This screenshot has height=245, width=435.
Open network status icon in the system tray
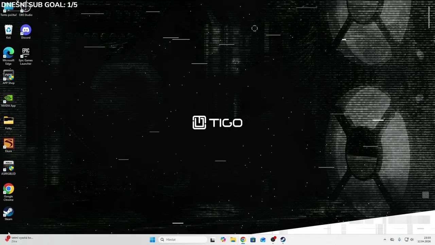[406, 240]
